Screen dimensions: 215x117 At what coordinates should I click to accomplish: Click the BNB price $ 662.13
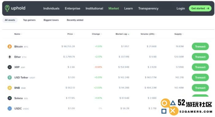coord(70,87)
